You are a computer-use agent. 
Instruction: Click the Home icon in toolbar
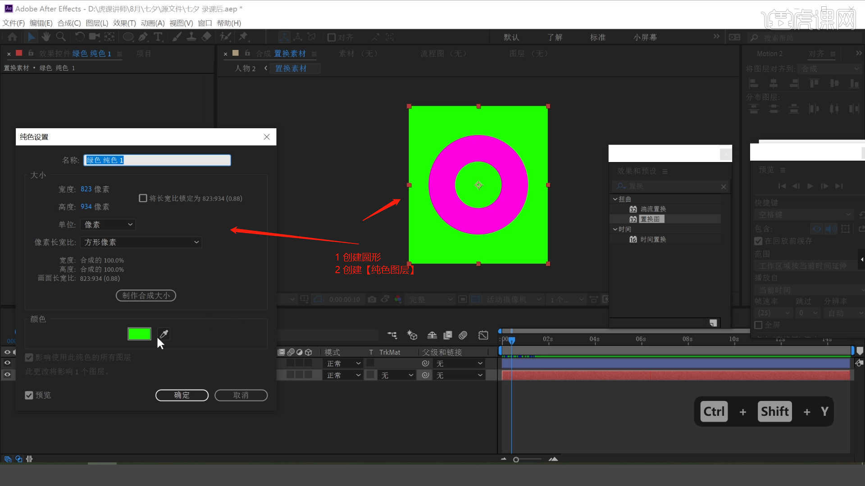(x=13, y=37)
